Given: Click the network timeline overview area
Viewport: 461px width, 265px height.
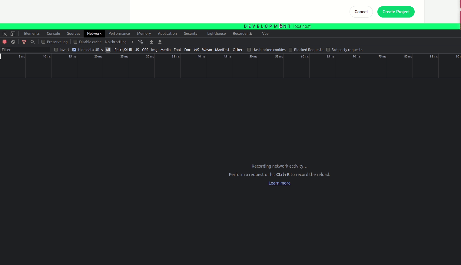Looking at the screenshot, I should (x=230, y=66).
